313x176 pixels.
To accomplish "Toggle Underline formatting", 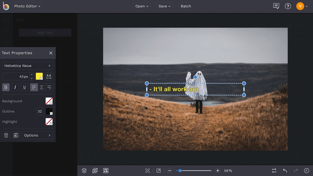I will point(25,87).
